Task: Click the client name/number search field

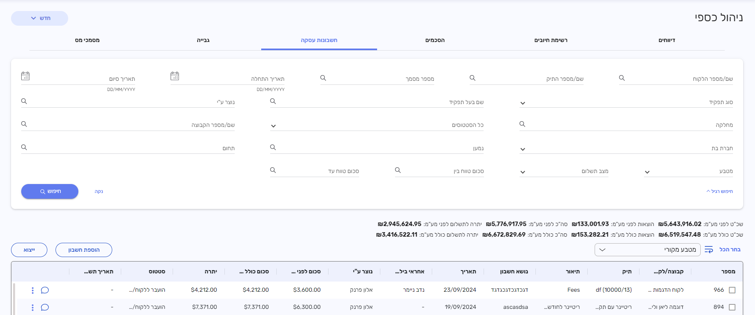Action: click(677, 79)
